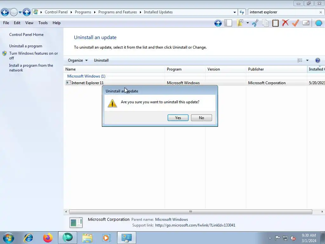325x244 pixels.
Task: Click the refresh arrows next to address bar
Action: pyautogui.click(x=242, y=12)
